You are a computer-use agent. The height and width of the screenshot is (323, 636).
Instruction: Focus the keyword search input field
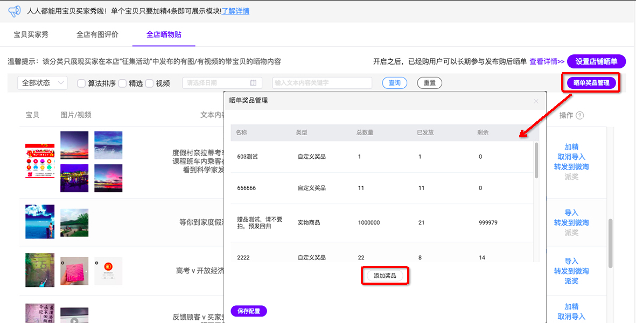coord(322,83)
